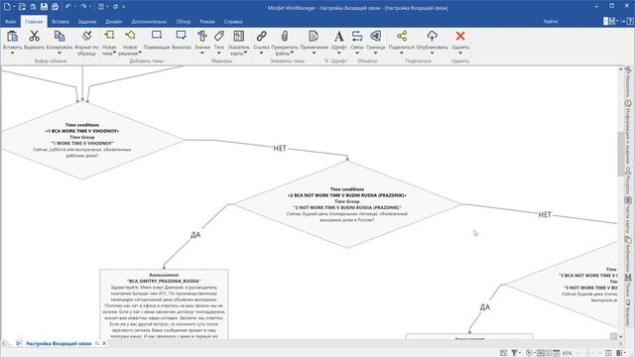Image resolution: width=635 pixels, height=357 pixels.
Task: Open the Map Index (Указатель карты) tool
Action: (239, 36)
